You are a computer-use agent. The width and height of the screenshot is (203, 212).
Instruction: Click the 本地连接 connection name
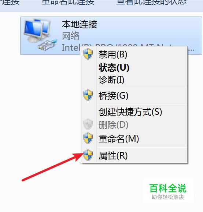click(80, 24)
